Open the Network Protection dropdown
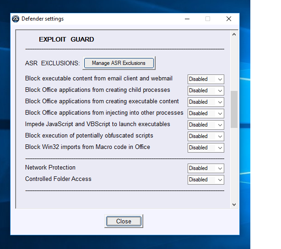281x249 pixels. point(206,168)
